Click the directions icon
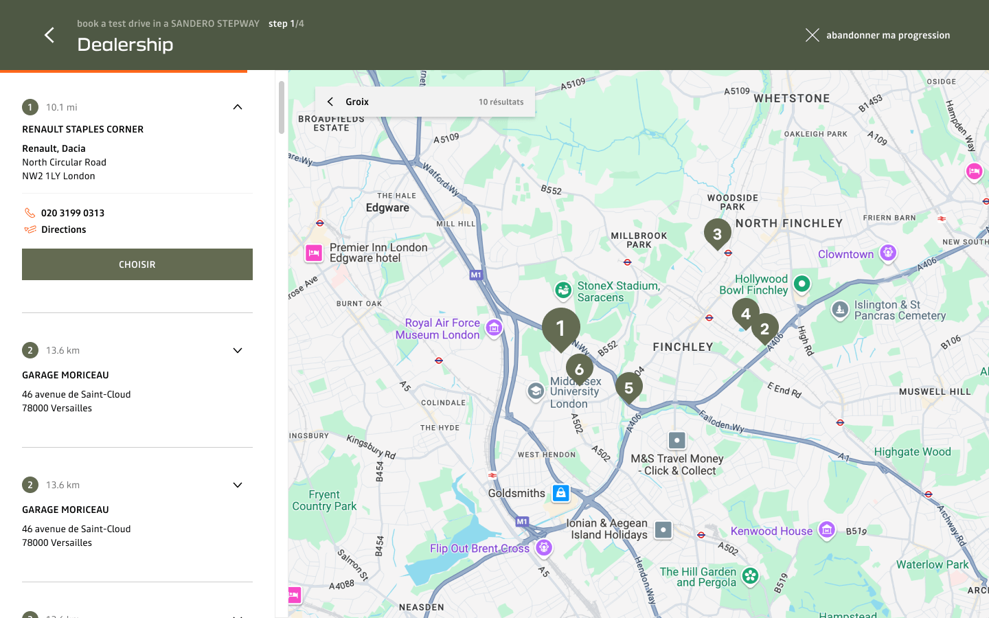Viewport: 989px width, 618px height. [30, 229]
